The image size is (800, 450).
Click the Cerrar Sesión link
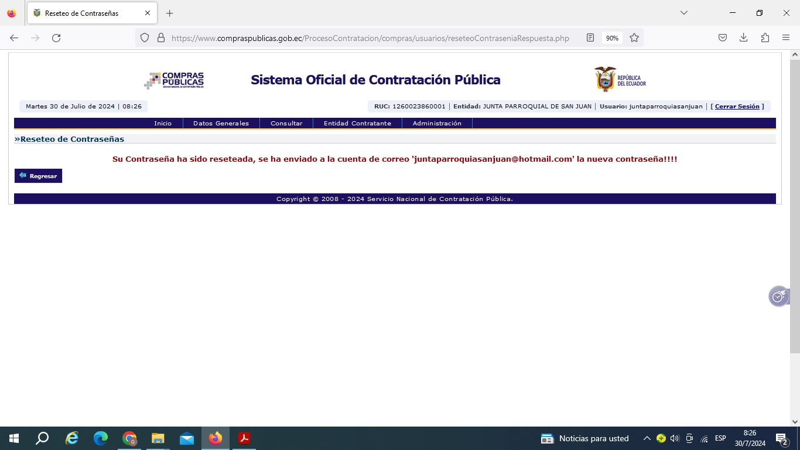tap(737, 107)
